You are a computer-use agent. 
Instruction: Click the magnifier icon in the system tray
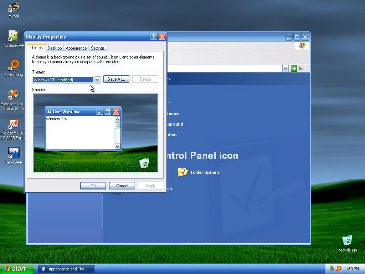339,269
